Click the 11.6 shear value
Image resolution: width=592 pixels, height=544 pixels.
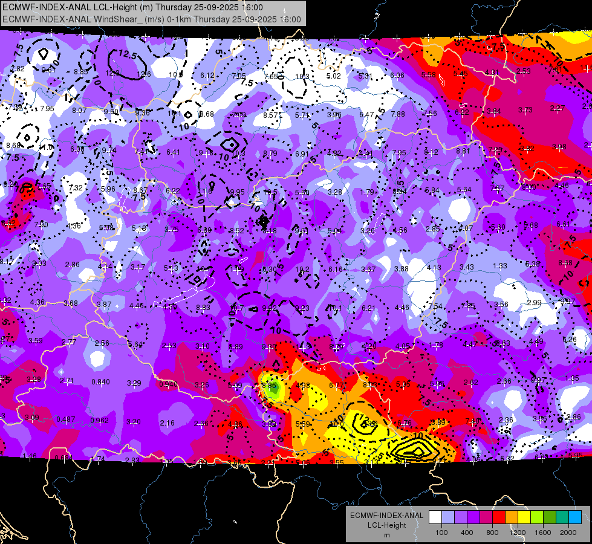204,192
